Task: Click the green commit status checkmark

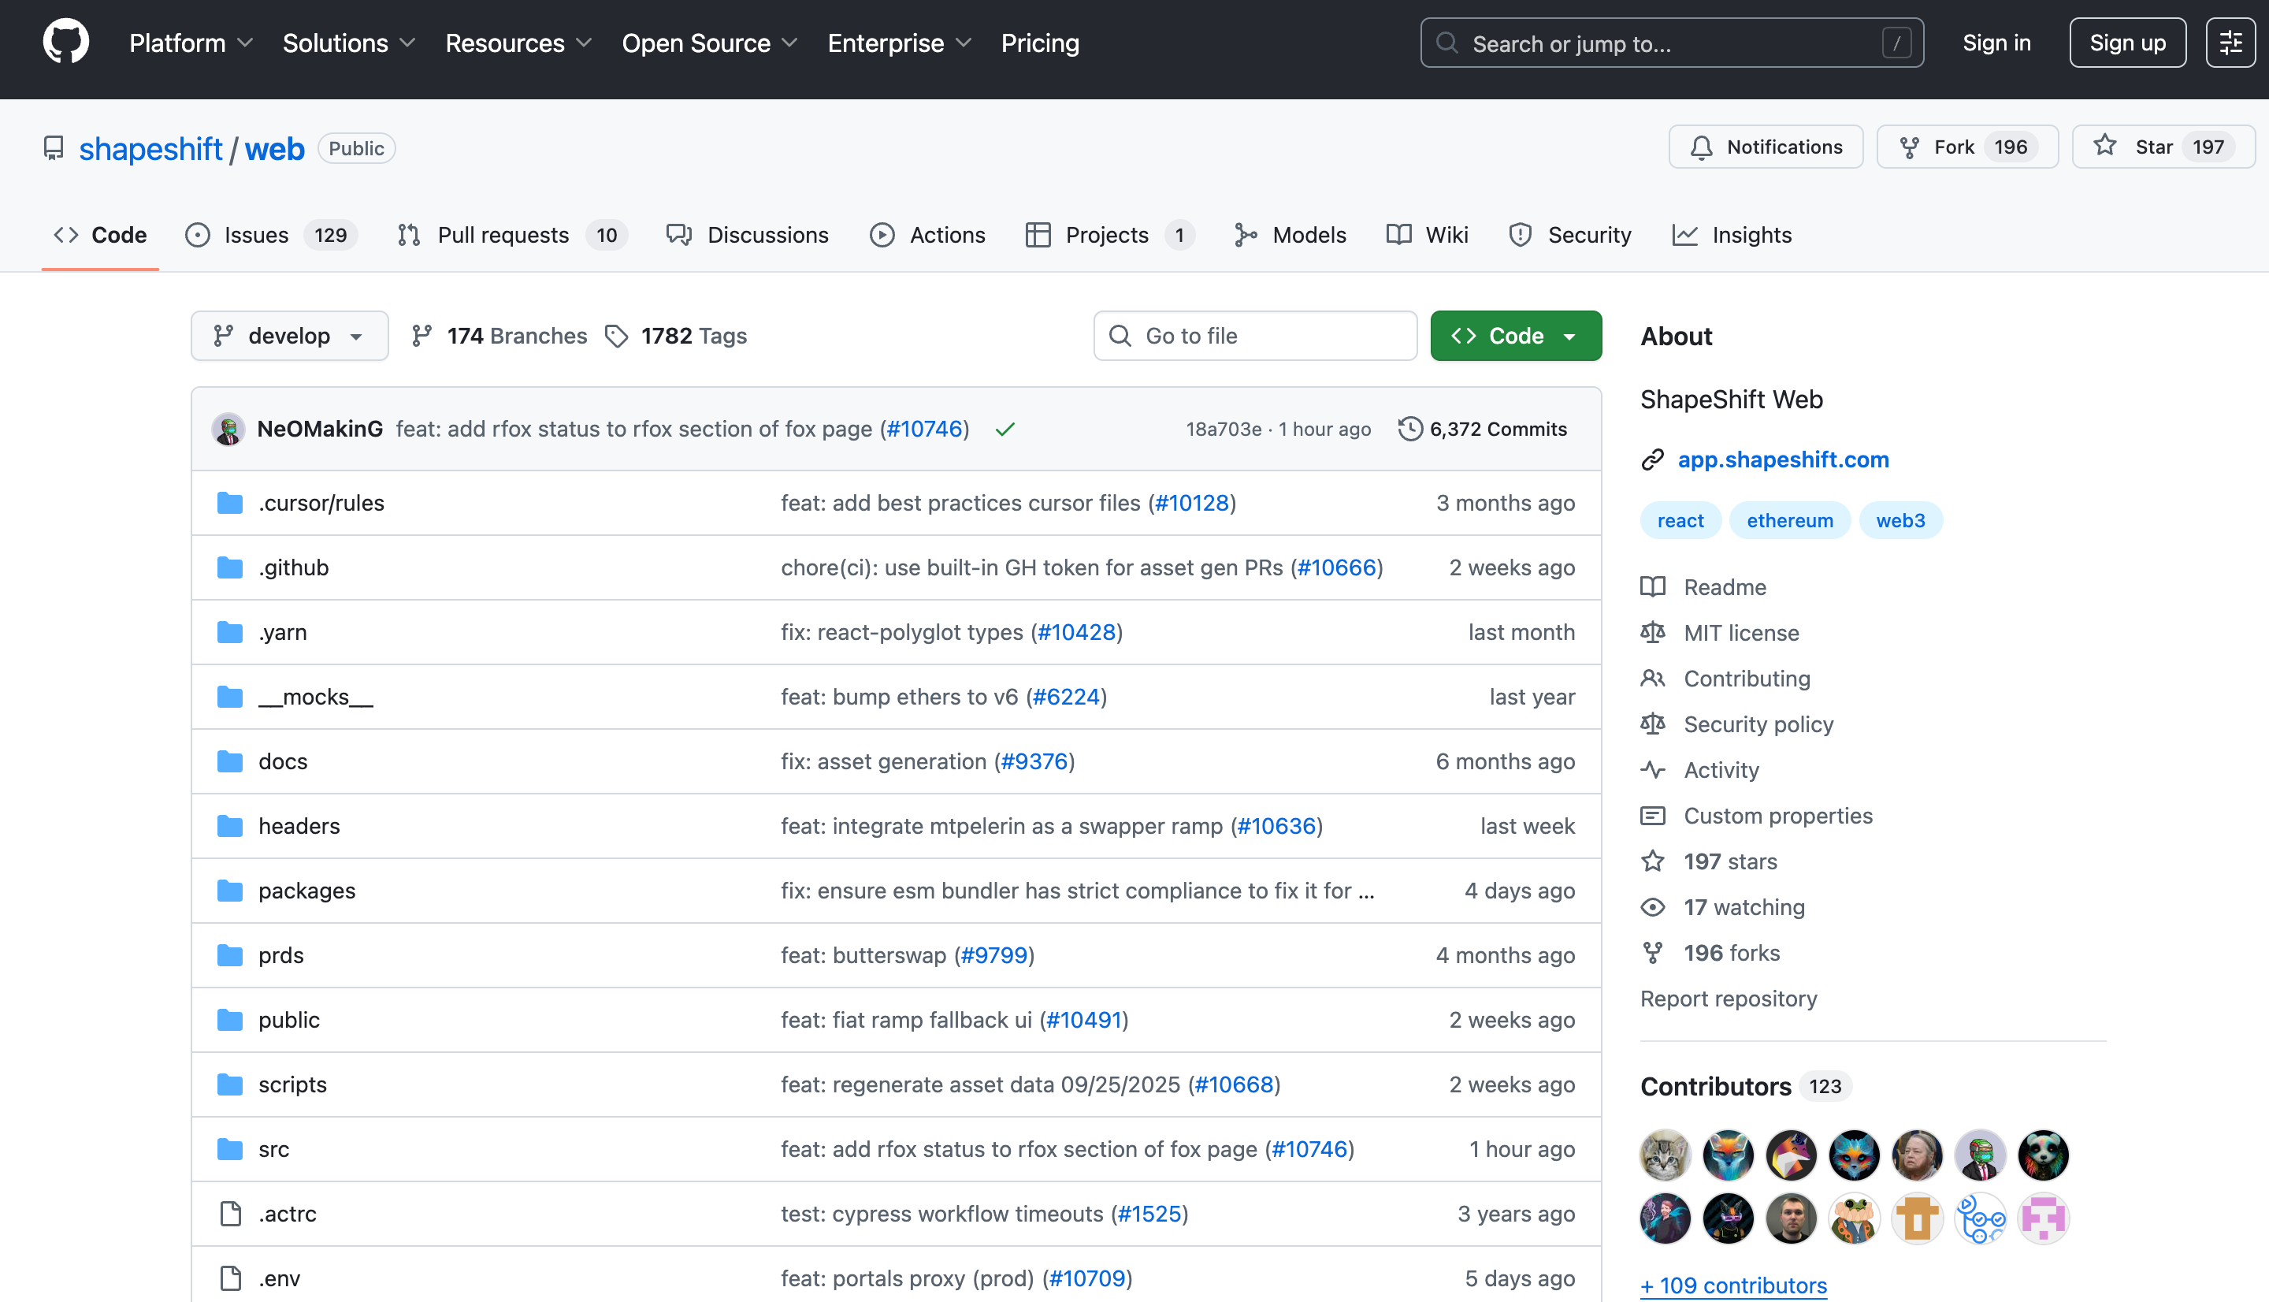Action: tap(1005, 430)
